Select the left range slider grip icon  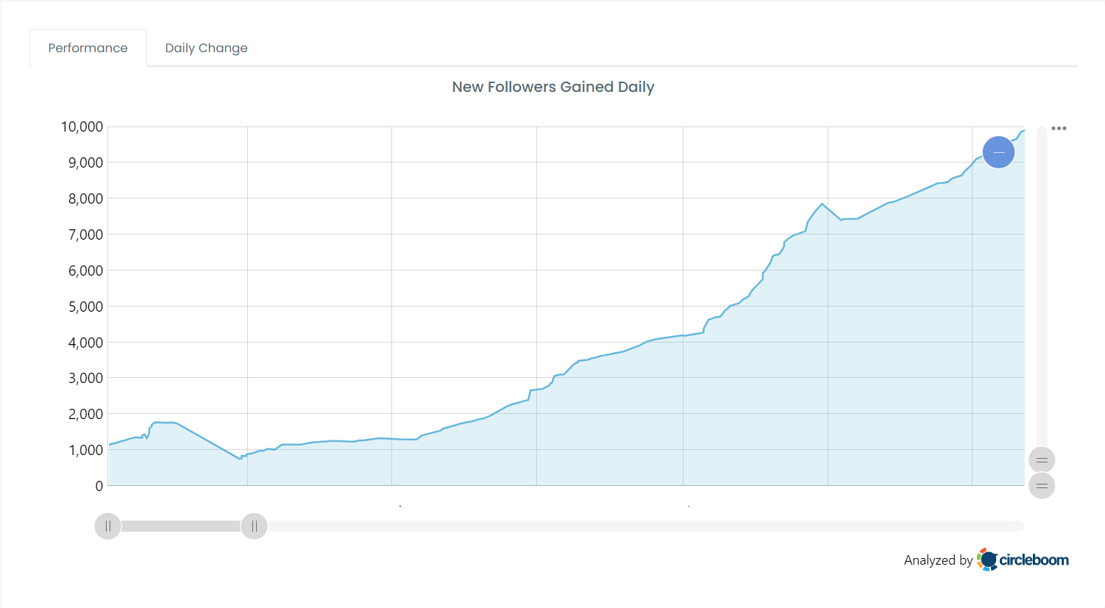tap(107, 526)
